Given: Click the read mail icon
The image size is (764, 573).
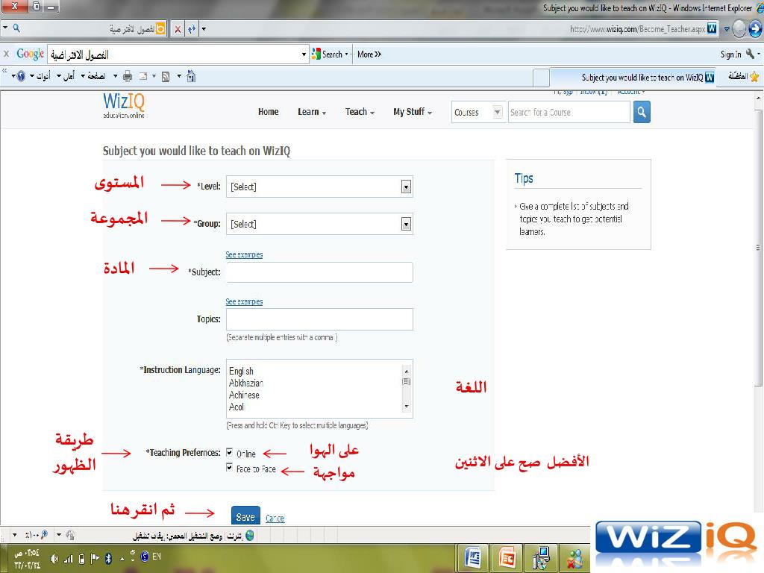Looking at the screenshot, I should (x=143, y=76).
